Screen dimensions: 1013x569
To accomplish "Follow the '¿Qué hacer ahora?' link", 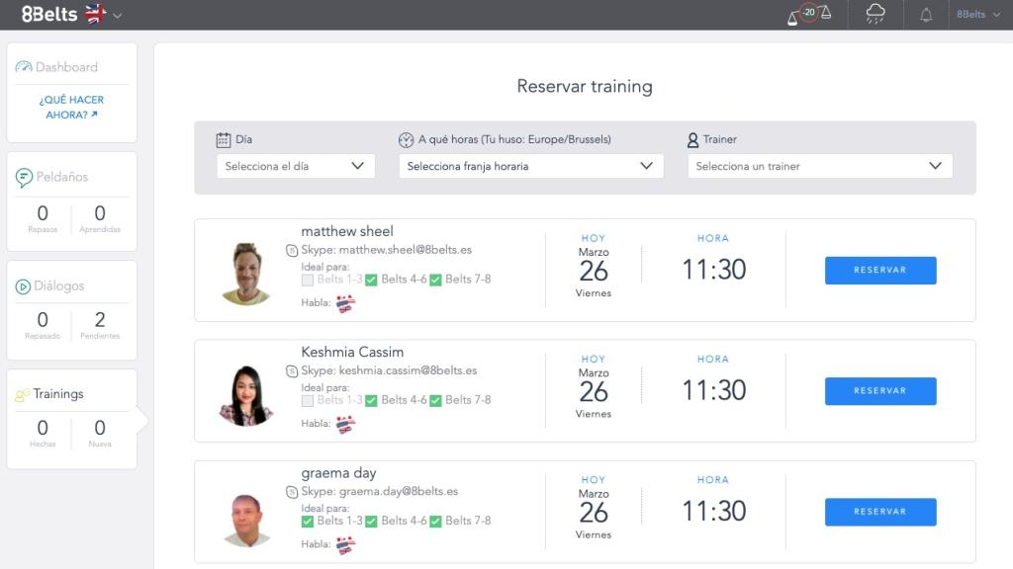I will [x=71, y=107].
